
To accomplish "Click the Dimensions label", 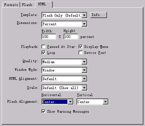I will (27, 23).
